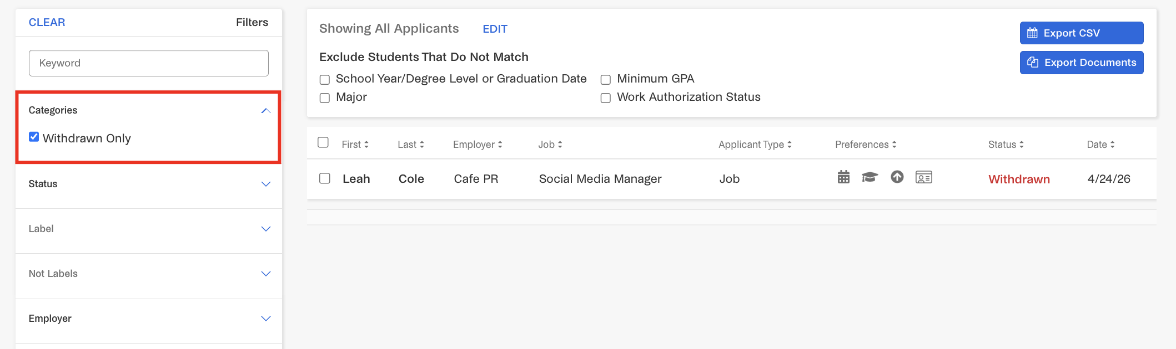Sort by Last name column
This screenshot has height=349, width=1176.
[411, 145]
